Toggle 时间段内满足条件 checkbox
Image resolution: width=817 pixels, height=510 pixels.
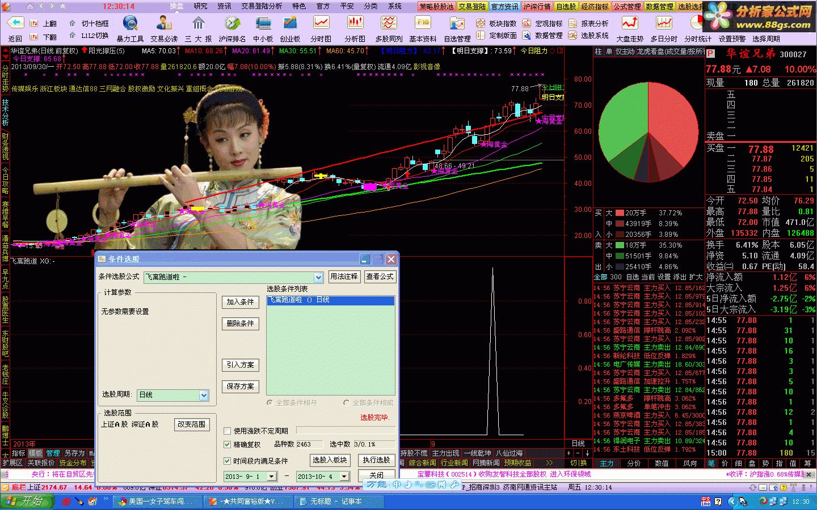pos(228,461)
